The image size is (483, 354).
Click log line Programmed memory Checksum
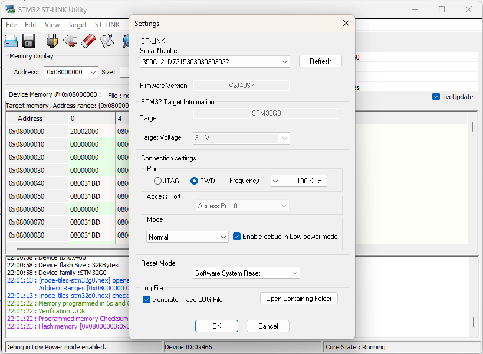click(x=68, y=319)
